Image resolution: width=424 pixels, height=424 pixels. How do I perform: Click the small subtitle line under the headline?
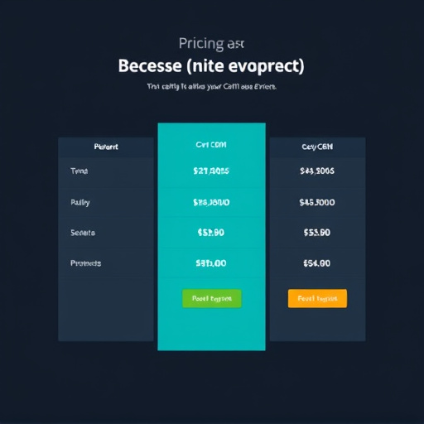(211, 87)
